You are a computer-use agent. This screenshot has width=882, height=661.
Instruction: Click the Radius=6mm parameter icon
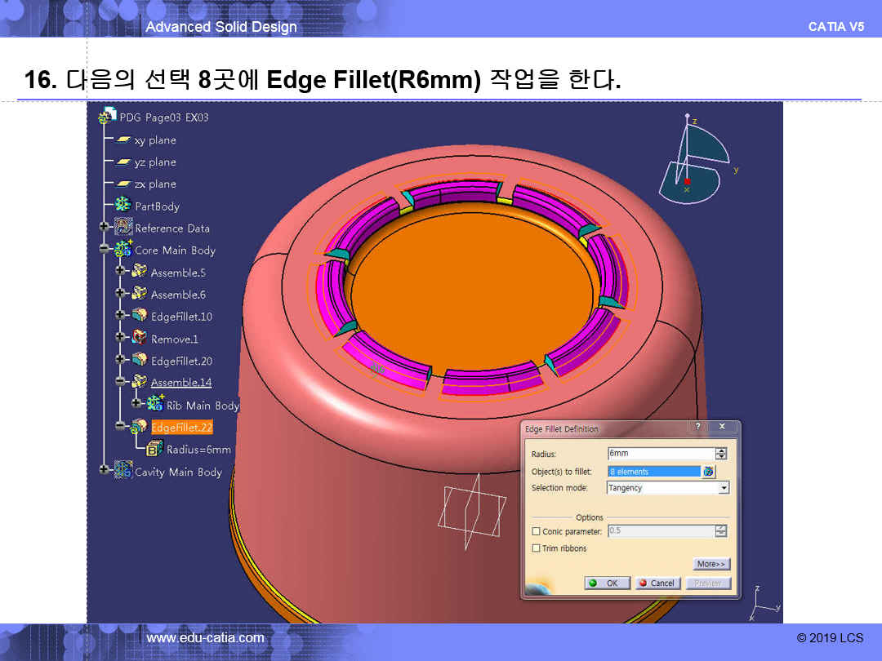point(154,449)
